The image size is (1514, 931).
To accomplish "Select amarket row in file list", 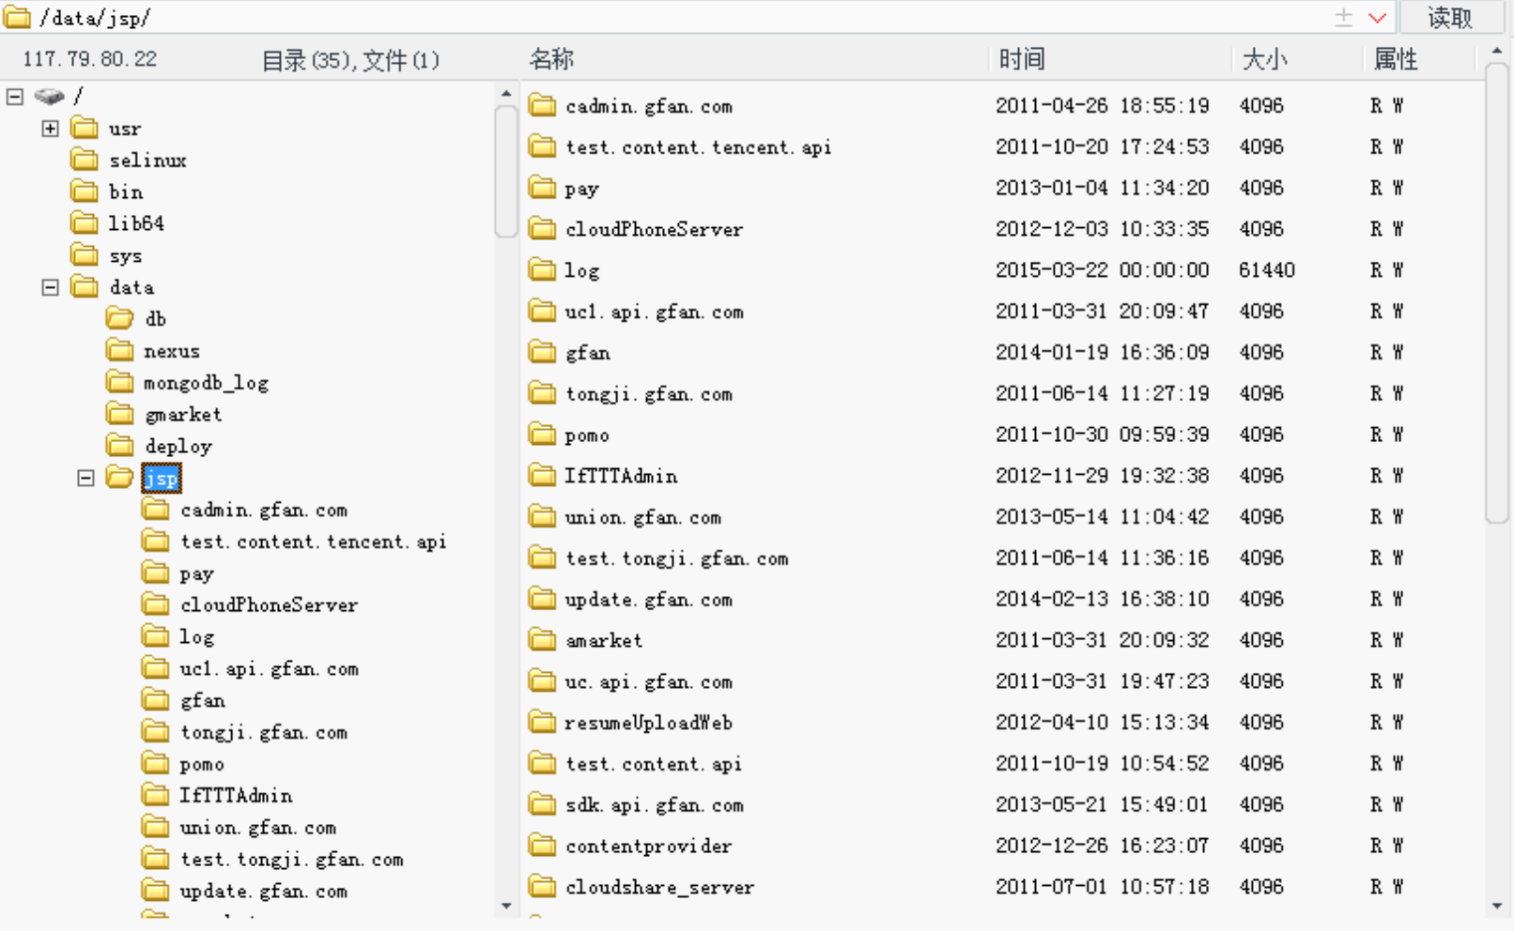I will coord(1001,640).
